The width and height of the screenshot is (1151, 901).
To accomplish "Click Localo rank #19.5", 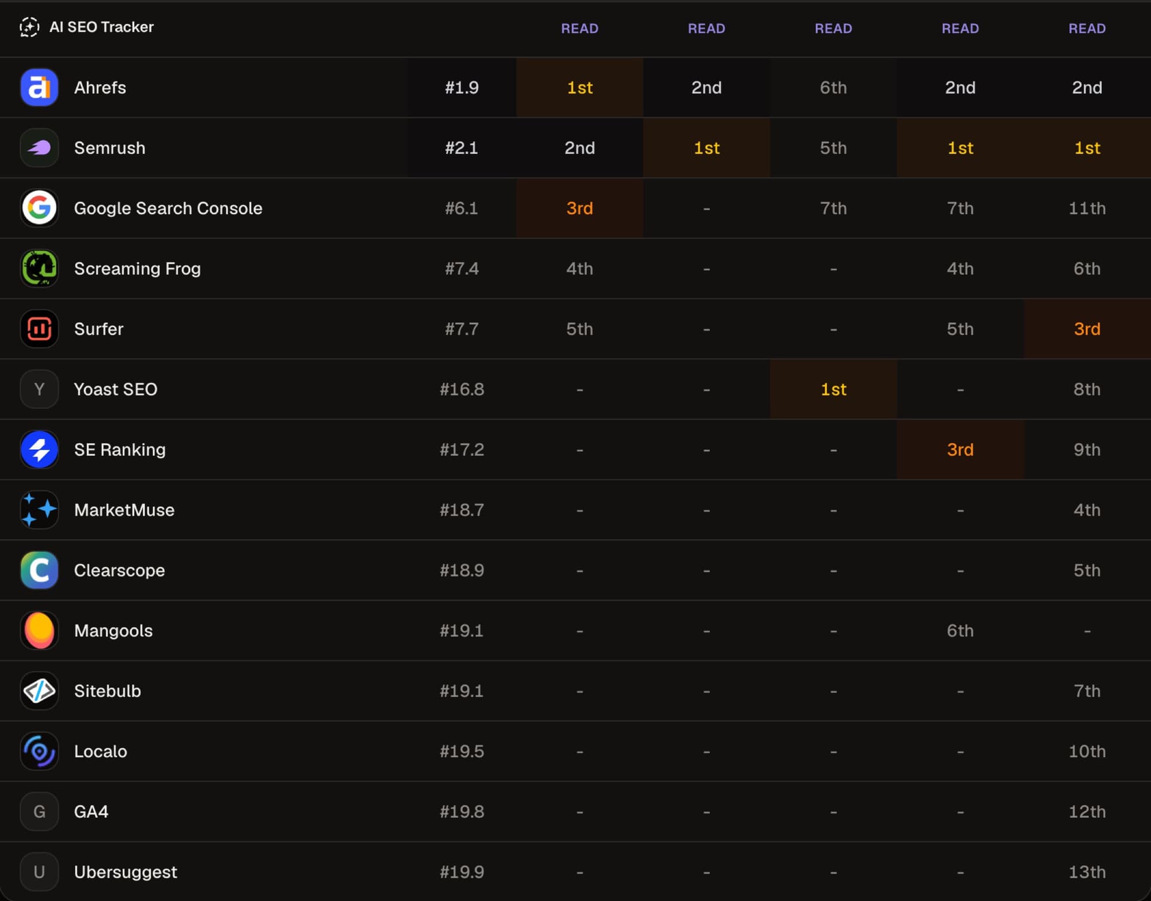I will (x=462, y=751).
